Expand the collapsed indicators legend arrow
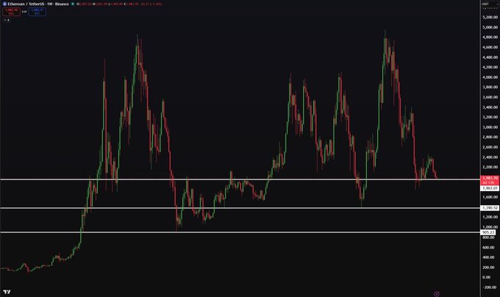 [6, 20]
